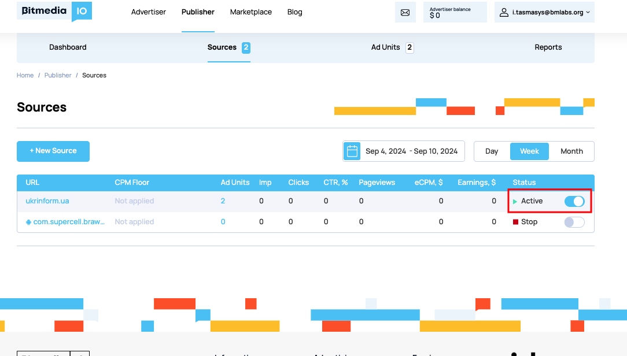Click the Android icon beside com.supercell source

[28, 222]
